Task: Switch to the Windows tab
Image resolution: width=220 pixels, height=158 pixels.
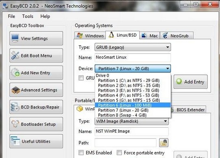Action: 90,36
